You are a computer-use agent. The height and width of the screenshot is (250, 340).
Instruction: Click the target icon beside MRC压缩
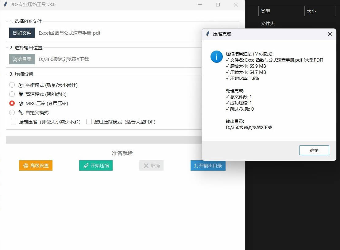click(x=21, y=104)
